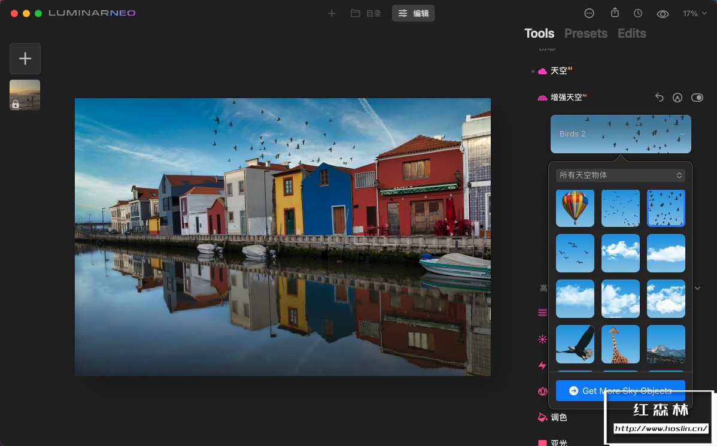Click the share/export icon in top bar
The image size is (717, 446).
[615, 13]
